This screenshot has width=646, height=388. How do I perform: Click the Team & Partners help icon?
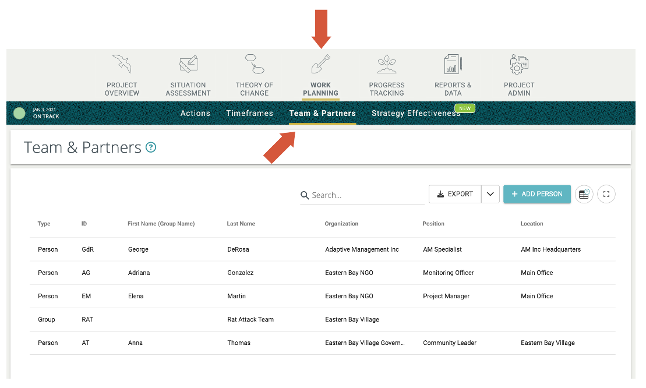tap(151, 147)
